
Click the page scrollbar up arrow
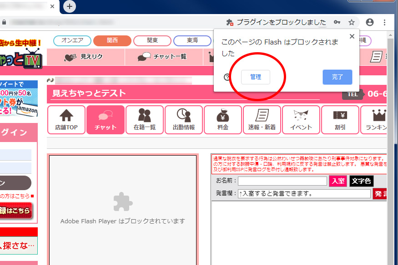point(390,35)
